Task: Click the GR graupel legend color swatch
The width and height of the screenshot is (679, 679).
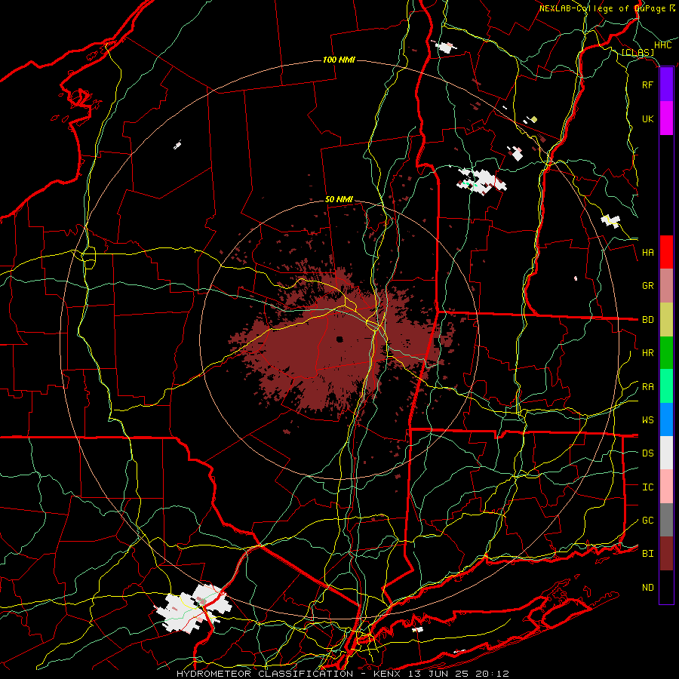Action: (666, 285)
